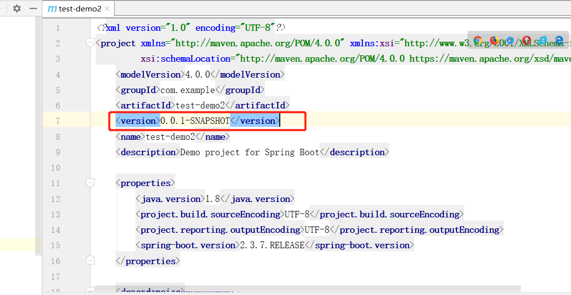Click the project.reporting.outputEncoding line
Screen dimensions: 571x295
(320, 230)
